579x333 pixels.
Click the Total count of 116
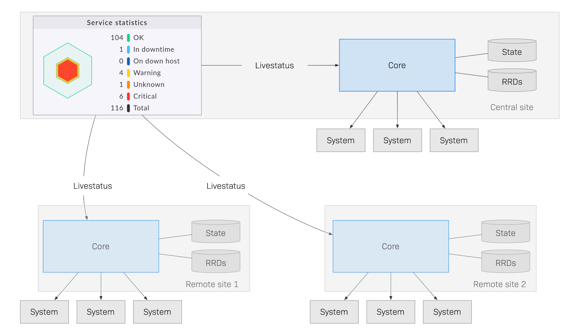(x=117, y=107)
